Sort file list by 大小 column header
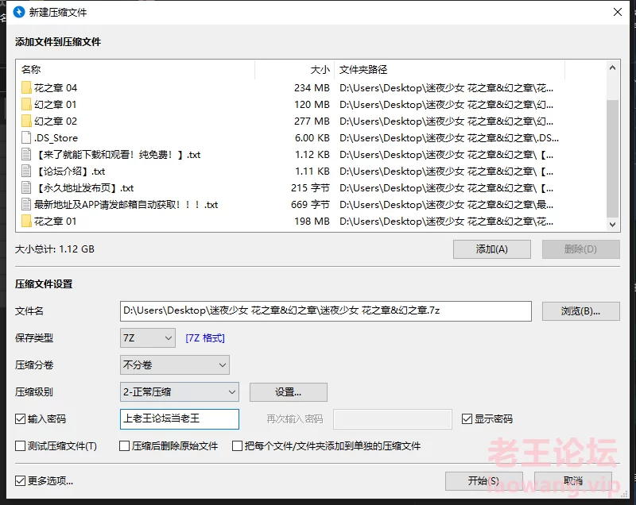This screenshot has width=636, height=505. (x=294, y=70)
